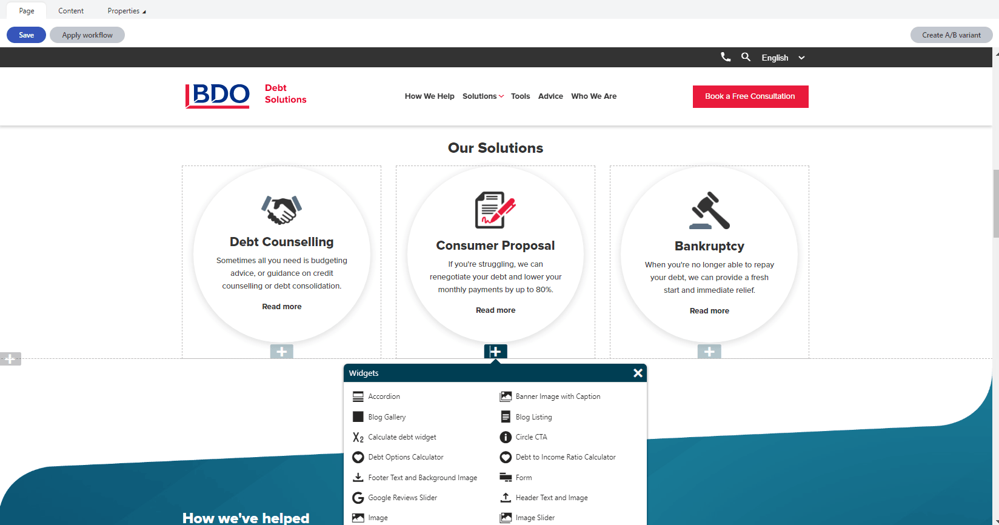Click the BDO logo
This screenshot has height=525, width=999.
point(218,96)
